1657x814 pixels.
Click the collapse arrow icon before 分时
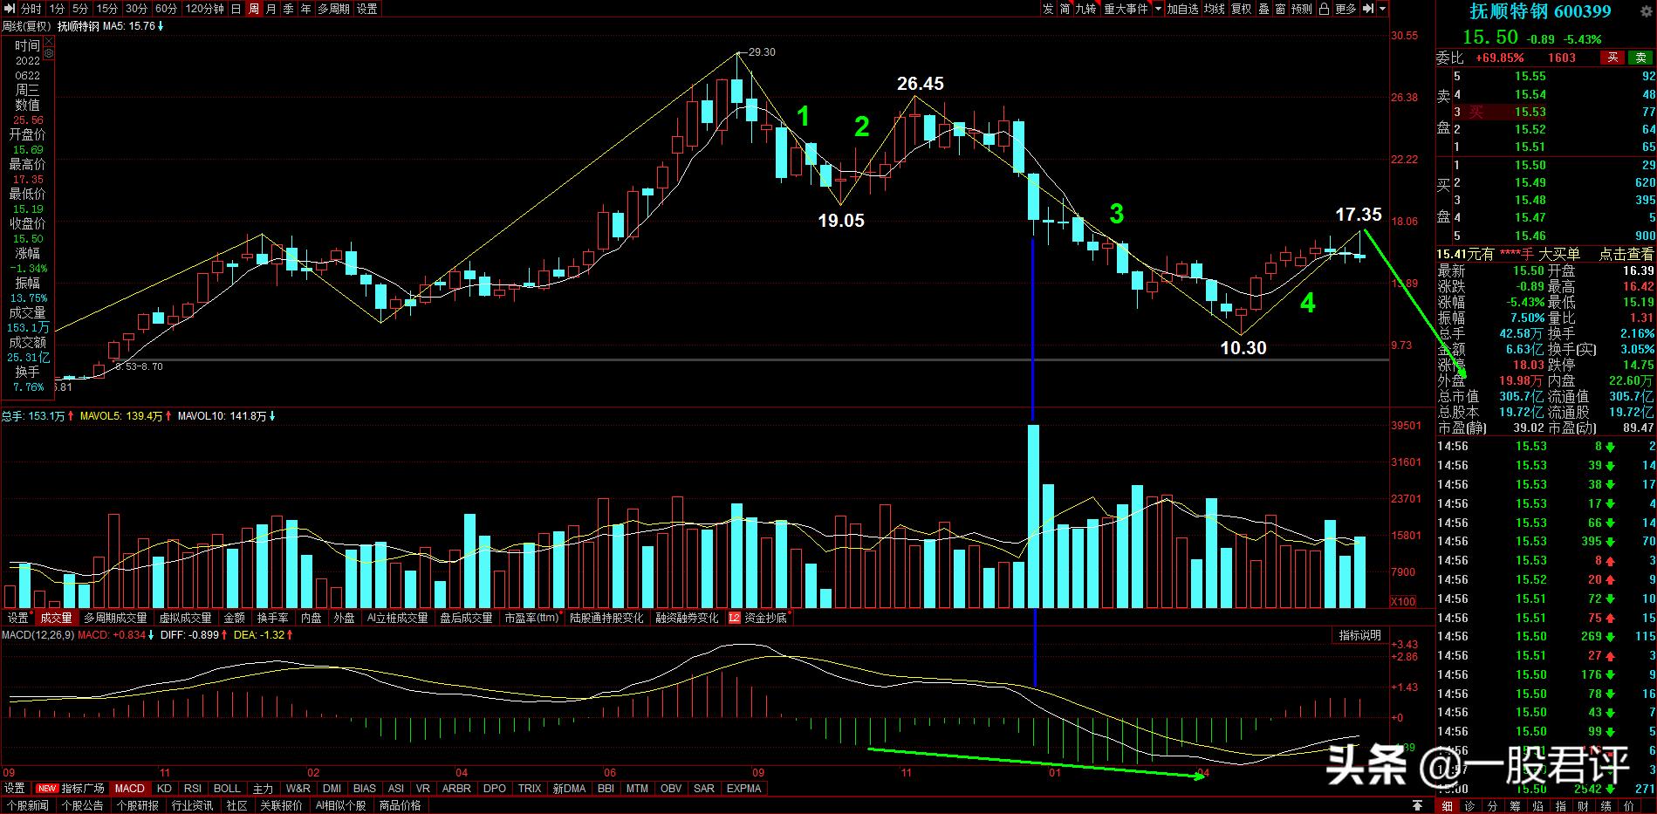(x=10, y=9)
